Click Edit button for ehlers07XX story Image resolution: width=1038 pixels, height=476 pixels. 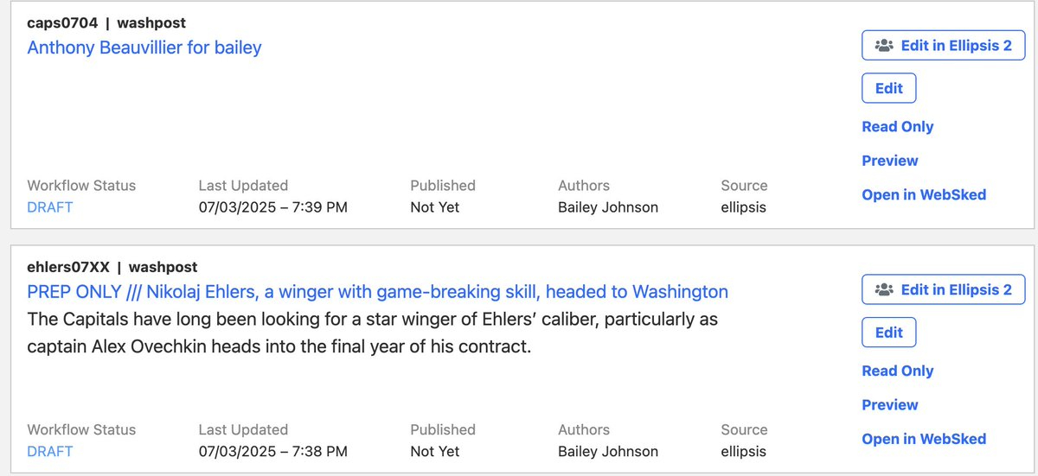pyautogui.click(x=888, y=333)
